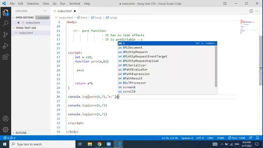
Task: Choose XSLTProcessor suggestion
Action: 166,83
